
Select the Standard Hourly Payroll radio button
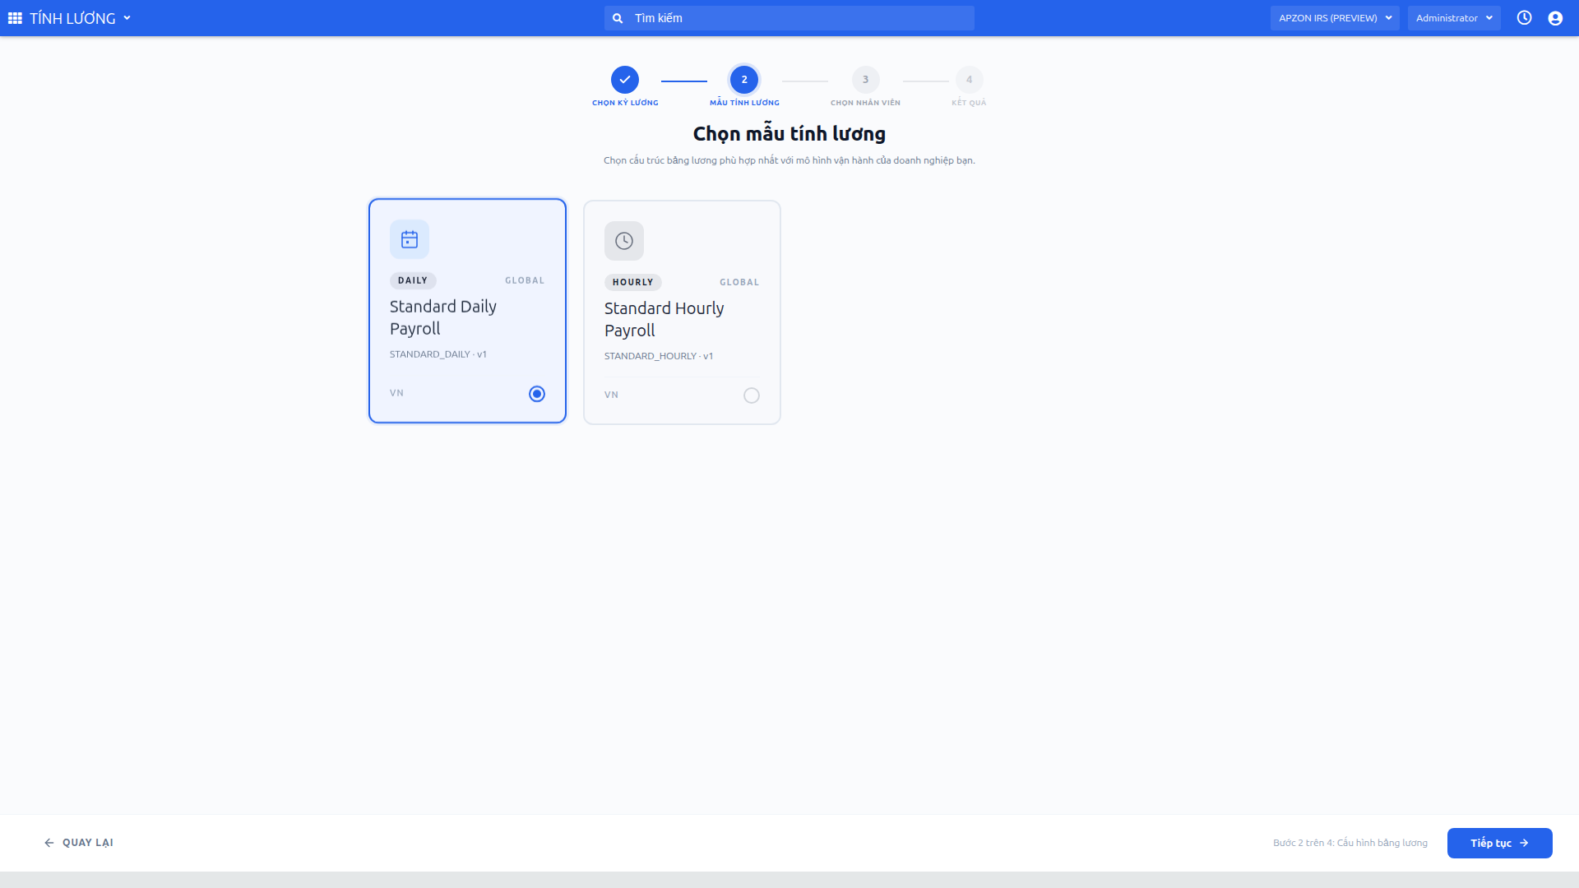[x=752, y=395]
